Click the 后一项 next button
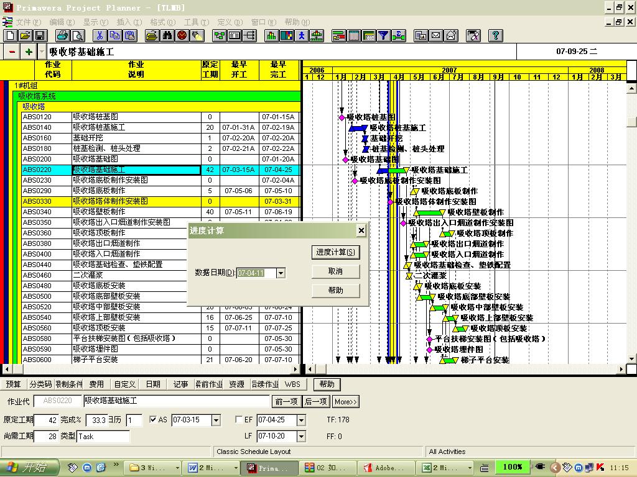This screenshot has width=637, height=477. pos(315,402)
